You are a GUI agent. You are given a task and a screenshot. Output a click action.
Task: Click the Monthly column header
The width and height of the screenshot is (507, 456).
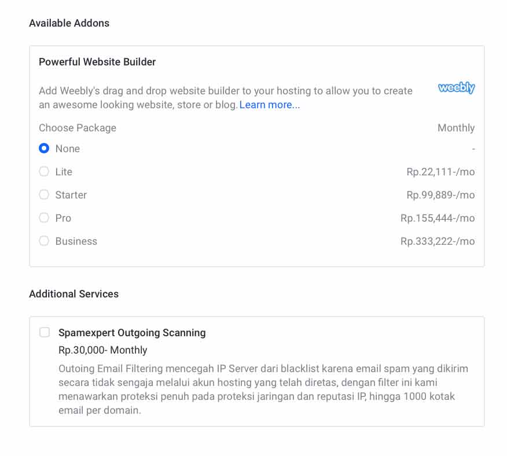pyautogui.click(x=456, y=128)
